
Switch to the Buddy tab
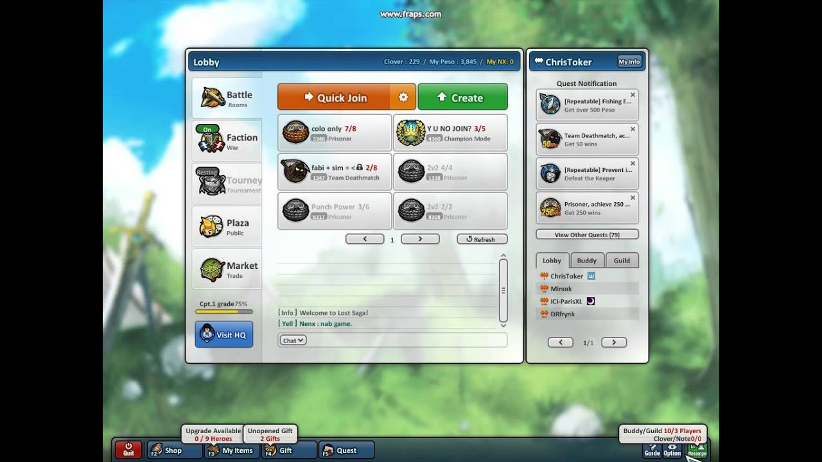tap(586, 260)
